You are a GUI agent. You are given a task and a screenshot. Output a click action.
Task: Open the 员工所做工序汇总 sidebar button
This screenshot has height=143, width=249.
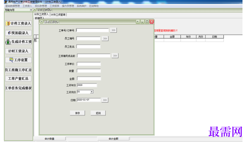pyautogui.click(x=18, y=70)
